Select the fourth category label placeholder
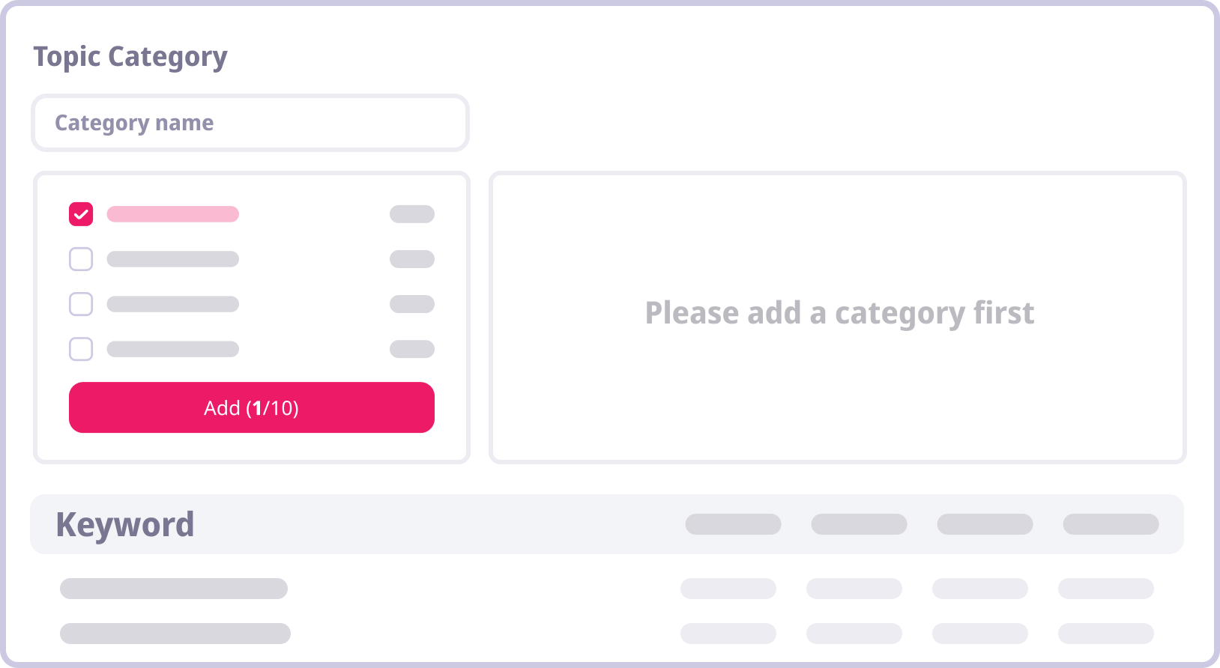The height and width of the screenshot is (668, 1220). (x=173, y=349)
